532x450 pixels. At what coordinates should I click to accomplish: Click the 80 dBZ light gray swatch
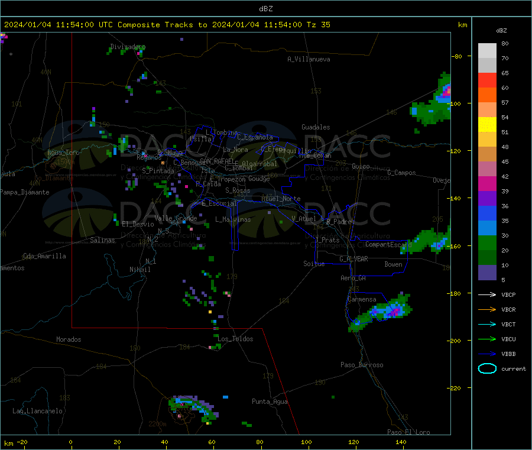(x=487, y=51)
